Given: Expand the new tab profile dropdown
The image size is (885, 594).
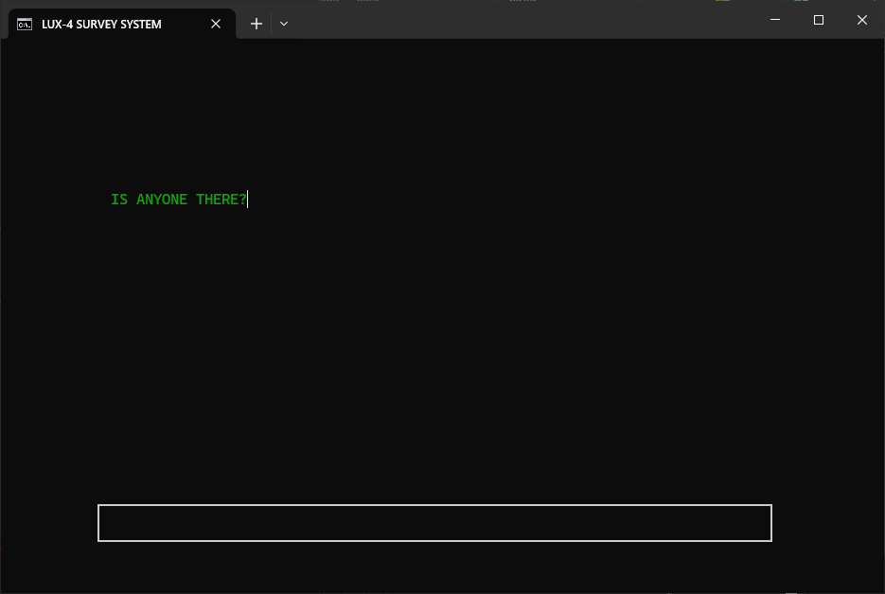Looking at the screenshot, I should (x=284, y=24).
